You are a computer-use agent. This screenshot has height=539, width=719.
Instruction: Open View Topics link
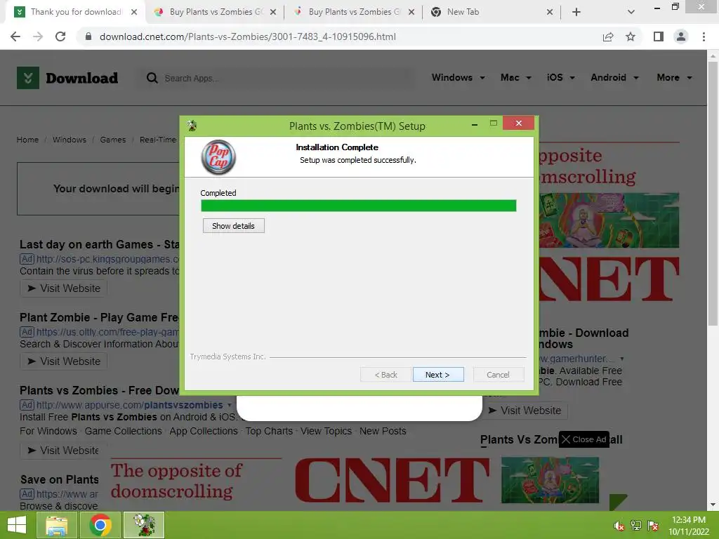coord(326,431)
